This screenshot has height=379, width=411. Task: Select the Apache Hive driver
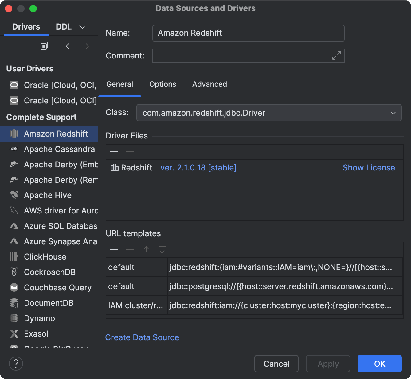pos(48,195)
